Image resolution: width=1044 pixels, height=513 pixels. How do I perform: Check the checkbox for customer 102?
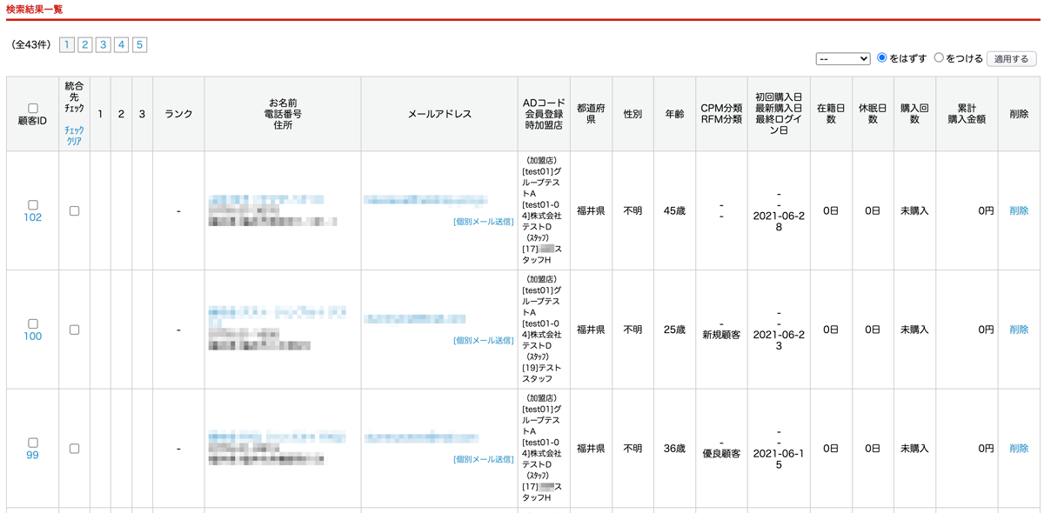pos(33,205)
